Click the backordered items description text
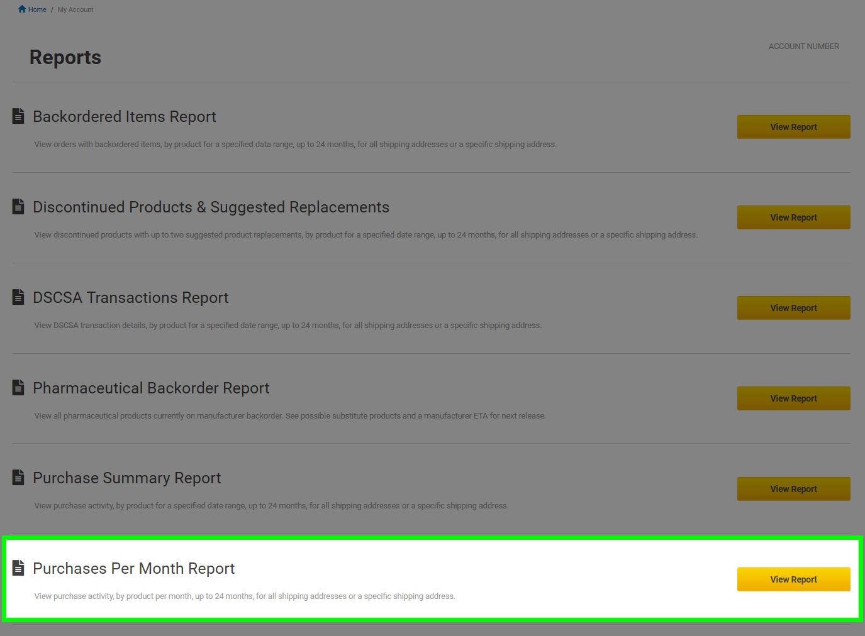865x636 pixels. tap(296, 145)
